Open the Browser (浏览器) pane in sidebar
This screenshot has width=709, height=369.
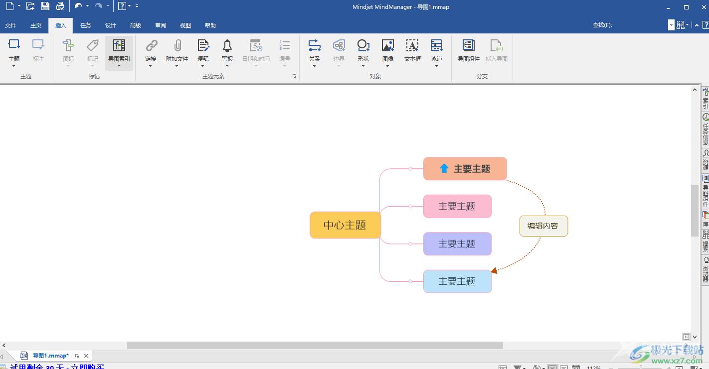click(x=706, y=270)
